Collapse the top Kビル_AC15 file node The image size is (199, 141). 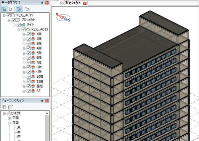pos(4,15)
